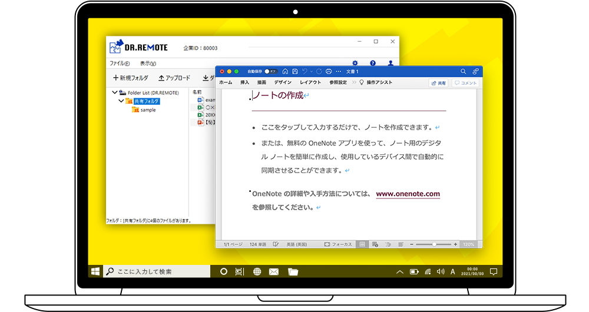Click 新規フォルダ button in DR.REMOTE
This screenshot has height=312, width=589.
tap(131, 78)
